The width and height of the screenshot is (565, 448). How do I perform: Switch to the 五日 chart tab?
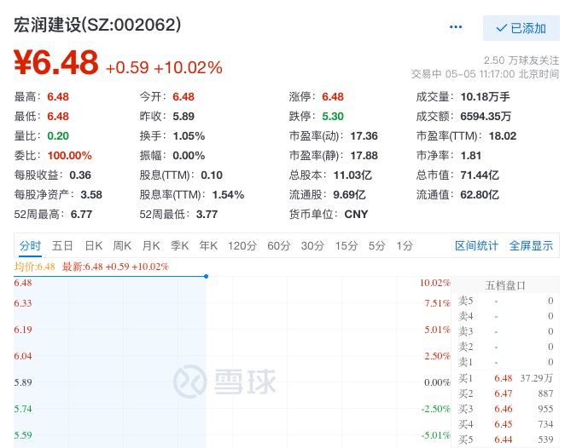click(x=62, y=245)
